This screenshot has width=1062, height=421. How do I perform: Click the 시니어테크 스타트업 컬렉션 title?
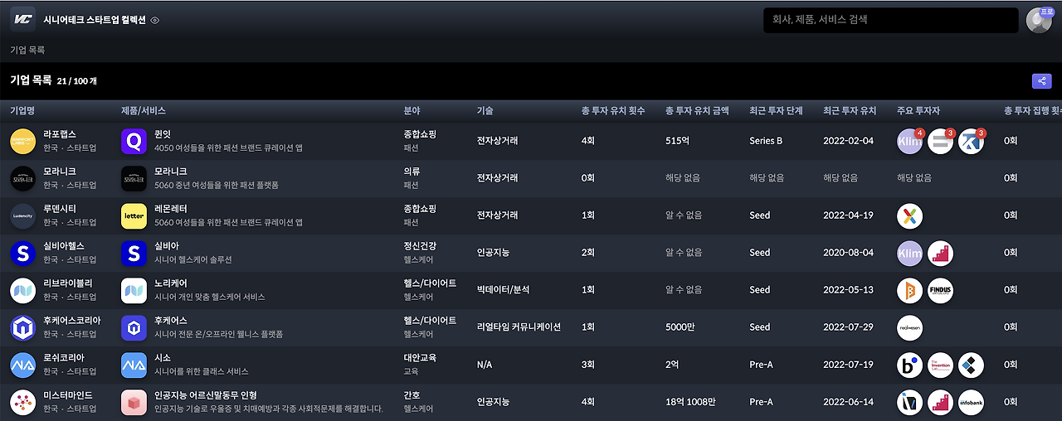pyautogui.click(x=94, y=20)
